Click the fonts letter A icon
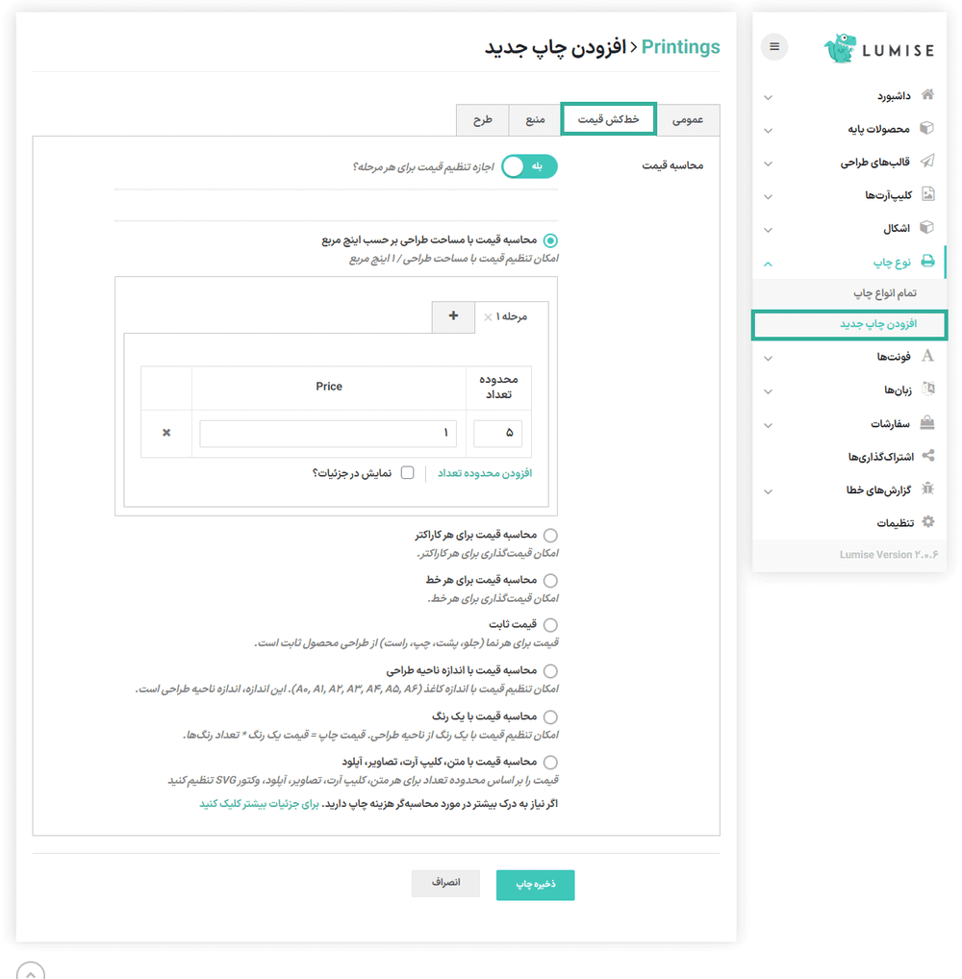This screenshot has width=962, height=979. pos(927,356)
